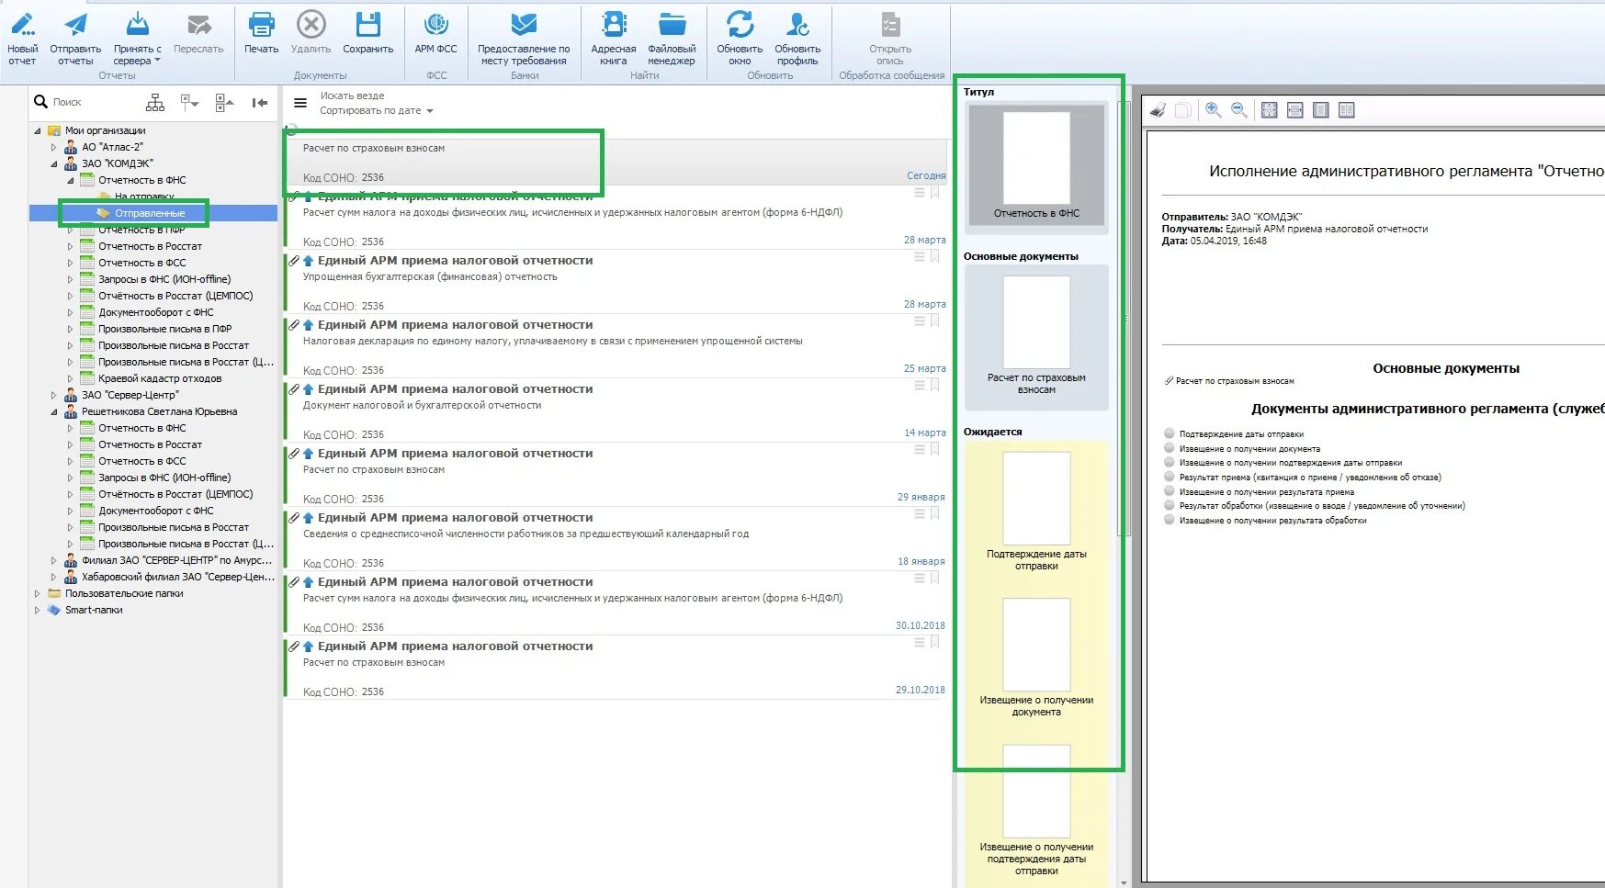Expand Smart-папки tree node
This screenshot has width=1605, height=888.
[x=38, y=610]
